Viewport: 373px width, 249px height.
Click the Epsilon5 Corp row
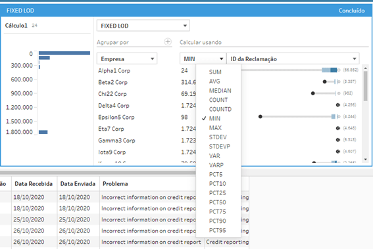pyautogui.click(x=116, y=117)
